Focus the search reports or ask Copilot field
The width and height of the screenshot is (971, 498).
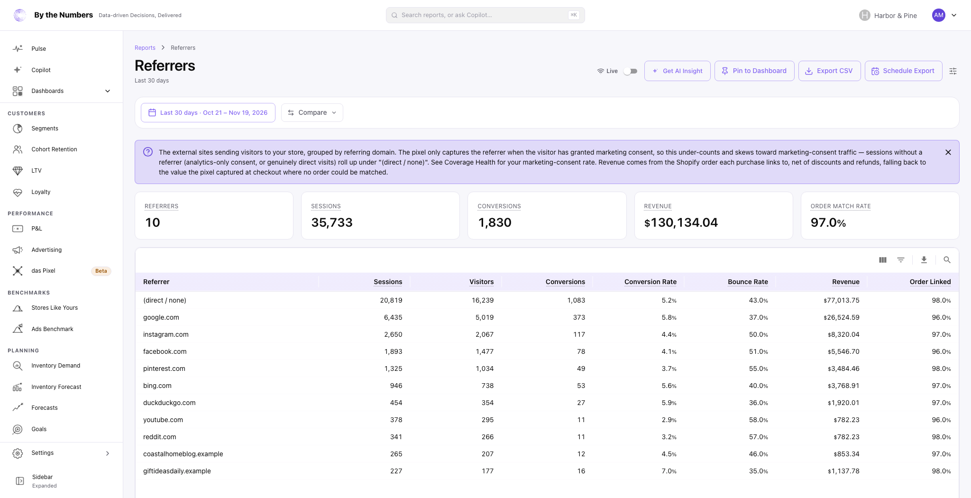coord(485,15)
